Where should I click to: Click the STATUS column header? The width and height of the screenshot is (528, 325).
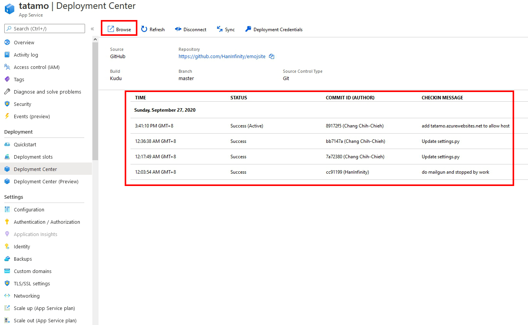tap(239, 98)
